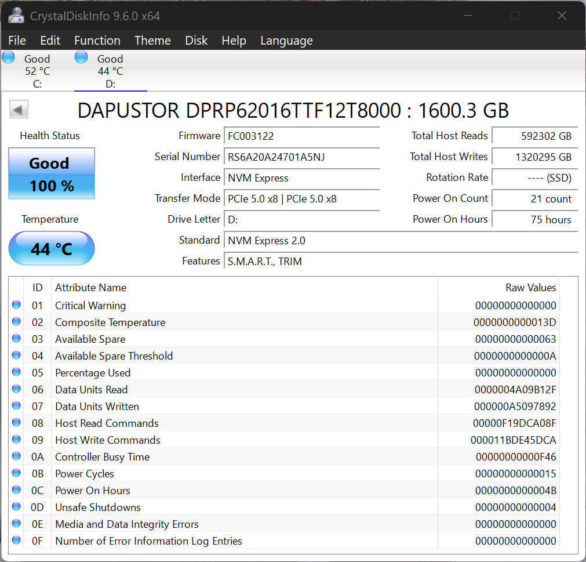Image resolution: width=586 pixels, height=562 pixels.
Task: Click status icon beside Composite Temperature
Action: click(16, 322)
